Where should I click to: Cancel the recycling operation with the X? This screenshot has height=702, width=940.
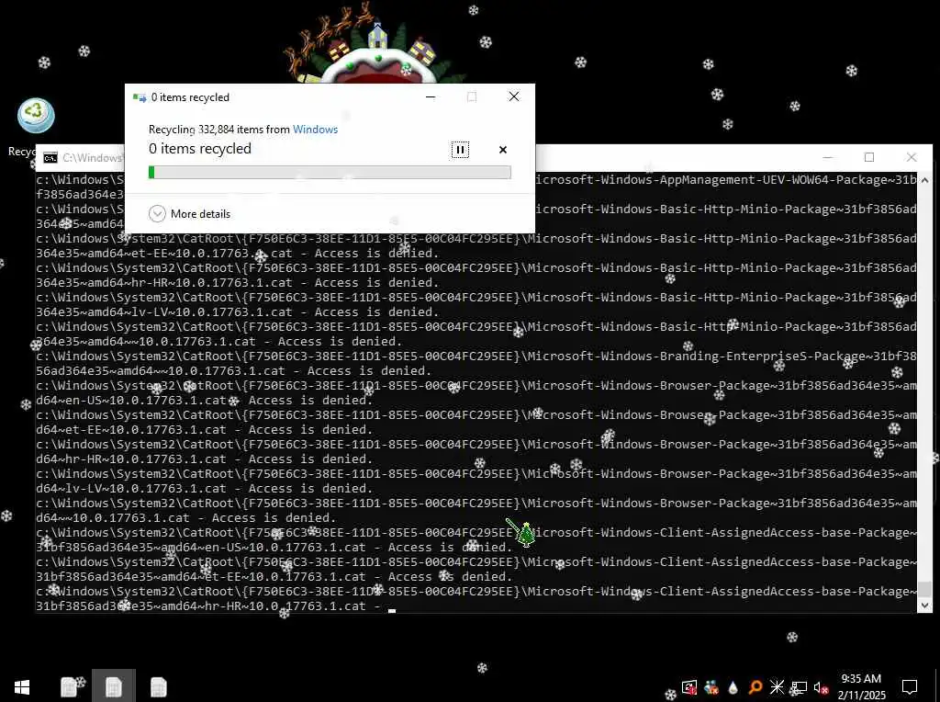coord(503,150)
